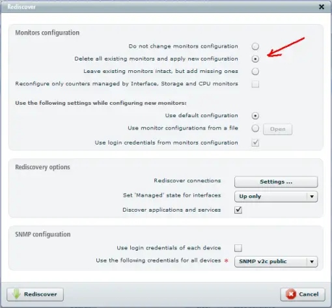Open the 'SNMP v2c public' credentials dropdown
Screen dimensions: 332x308
276,262
